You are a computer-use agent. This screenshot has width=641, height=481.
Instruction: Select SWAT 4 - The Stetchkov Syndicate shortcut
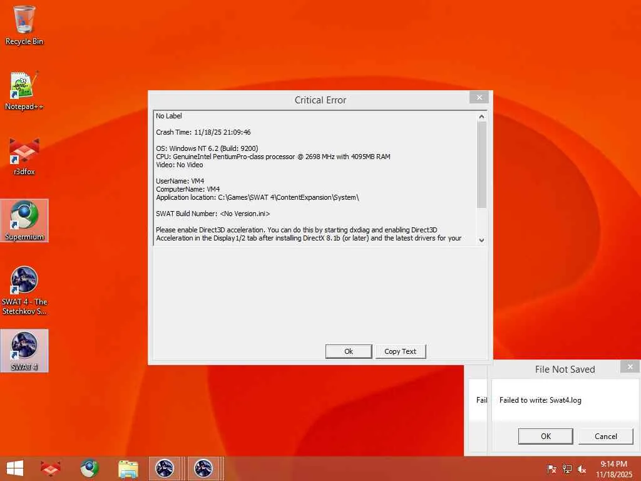coord(24,291)
